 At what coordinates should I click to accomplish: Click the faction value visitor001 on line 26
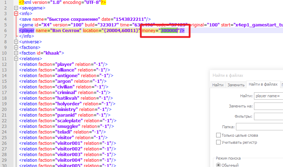69,143
